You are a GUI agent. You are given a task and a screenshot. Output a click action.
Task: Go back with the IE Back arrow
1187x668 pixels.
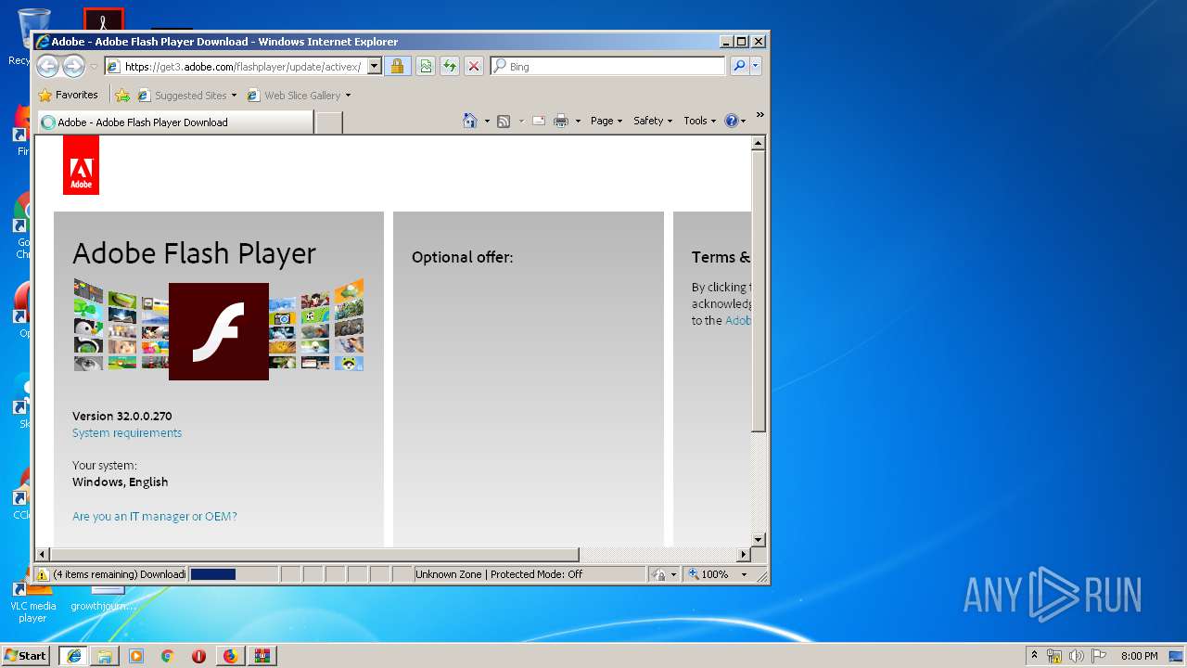click(x=48, y=66)
